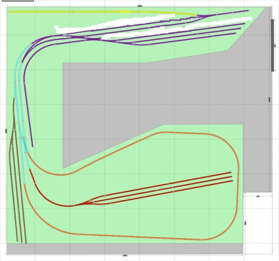
Task: Click the 420 dimension label
Action: click(x=258, y=196)
